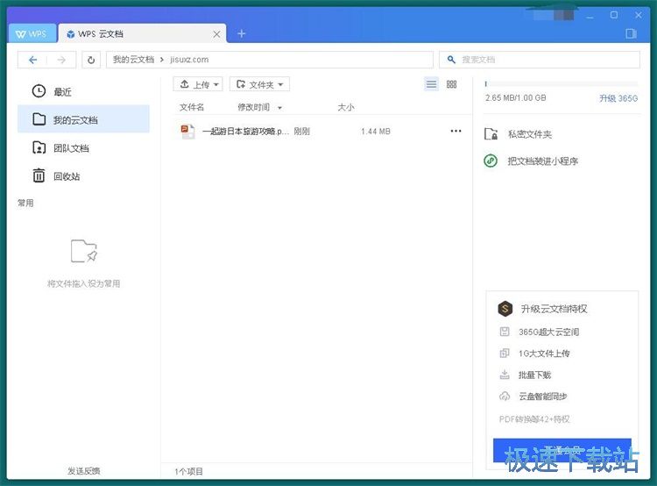
Task: Click 刚刚 modified time cell
Action: point(301,132)
